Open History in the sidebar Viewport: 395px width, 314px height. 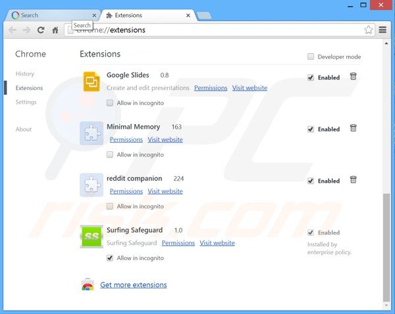(x=25, y=74)
